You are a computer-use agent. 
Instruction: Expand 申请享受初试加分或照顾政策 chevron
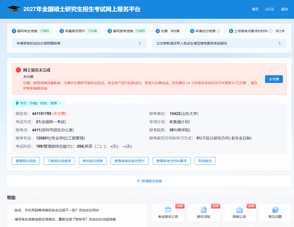coord(140,43)
